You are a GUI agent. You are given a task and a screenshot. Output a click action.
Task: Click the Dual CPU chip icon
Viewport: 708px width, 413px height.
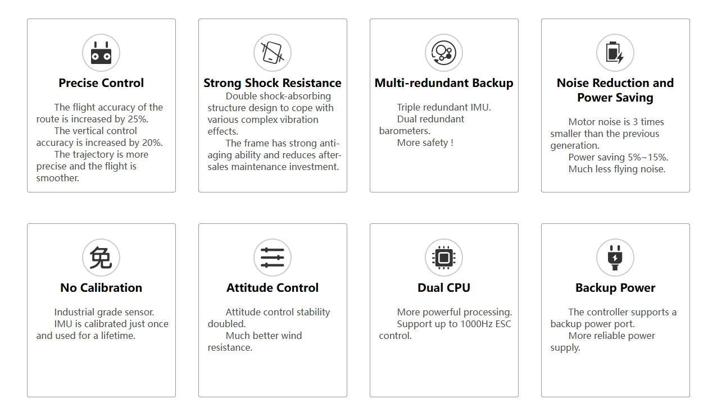[x=444, y=258]
